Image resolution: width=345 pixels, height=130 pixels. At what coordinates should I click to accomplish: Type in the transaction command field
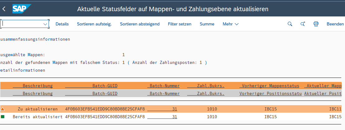coord(22,24)
